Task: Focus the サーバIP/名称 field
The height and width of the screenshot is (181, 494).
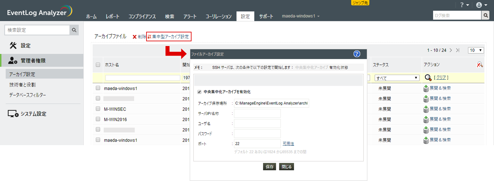Action: (257, 113)
